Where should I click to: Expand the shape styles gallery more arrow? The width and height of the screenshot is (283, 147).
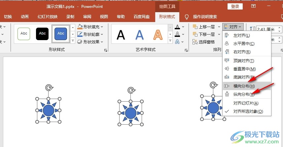click(x=73, y=40)
